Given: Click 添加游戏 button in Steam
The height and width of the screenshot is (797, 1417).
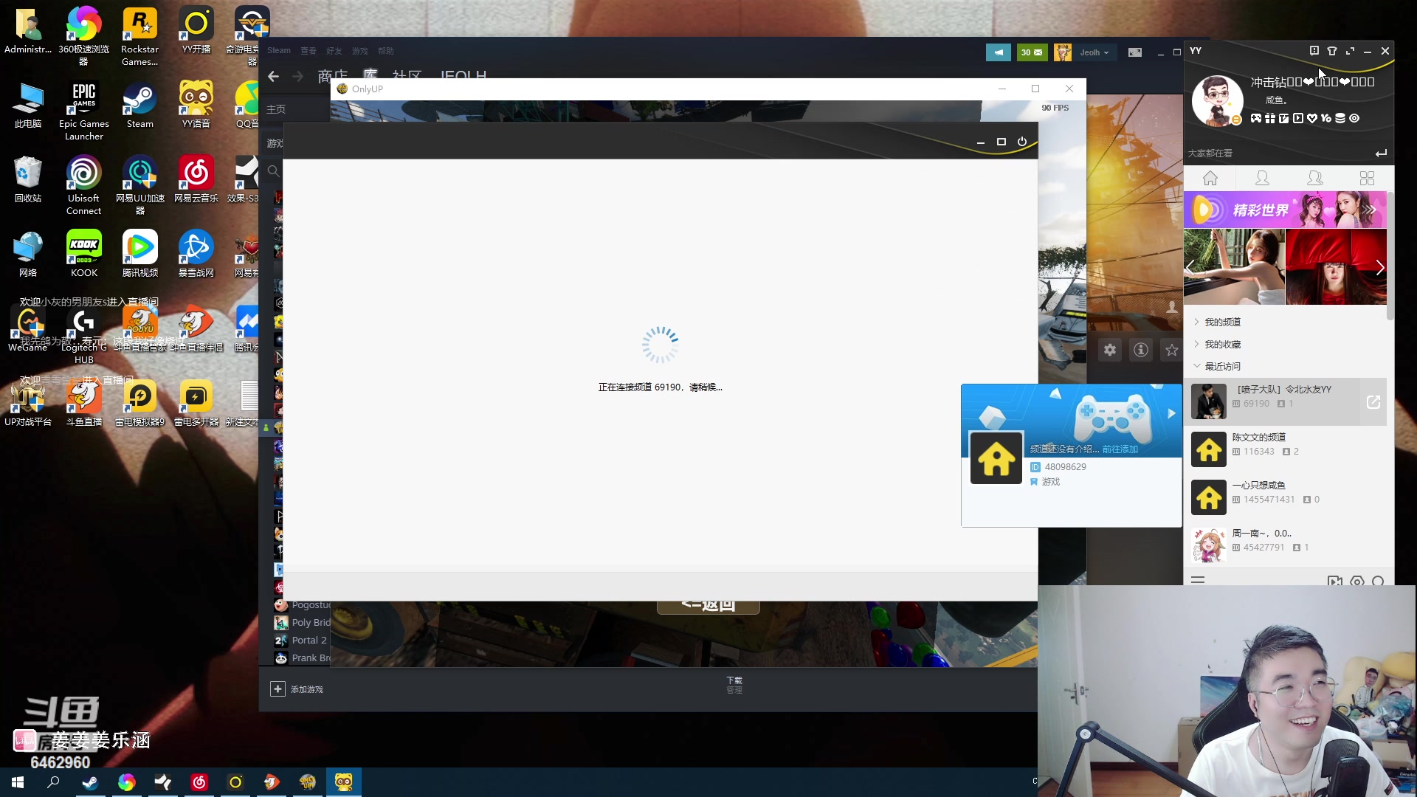Looking at the screenshot, I should click(x=297, y=689).
